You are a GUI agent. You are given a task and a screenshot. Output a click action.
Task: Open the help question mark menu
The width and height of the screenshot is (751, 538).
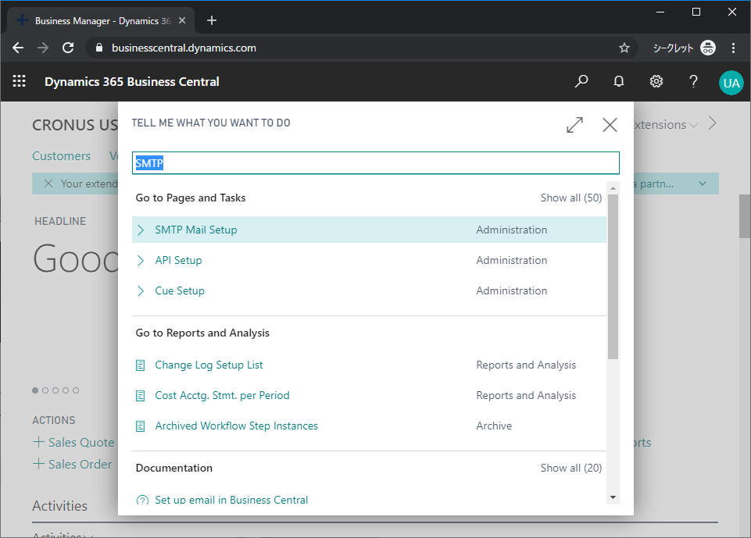click(x=693, y=81)
